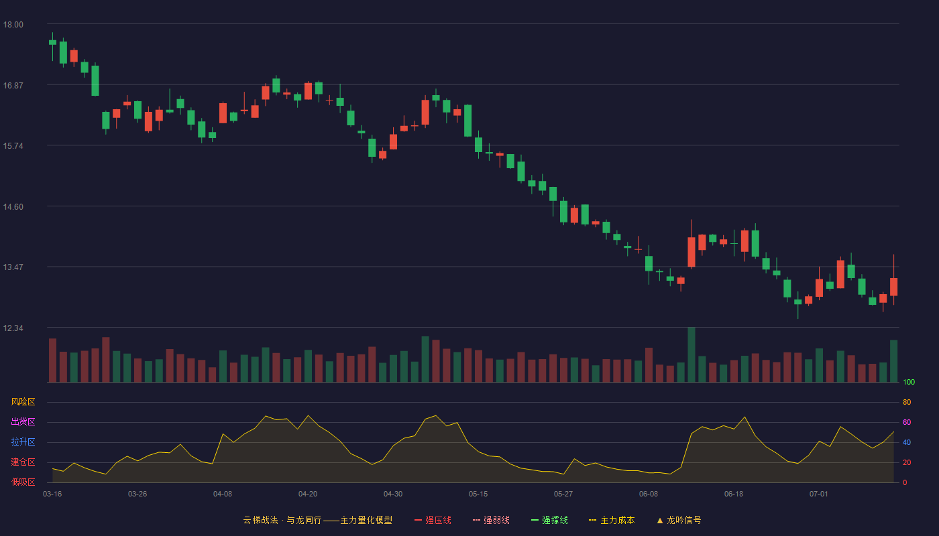Toggle the 强弱线 legend entry
The image size is (939, 536).
(x=491, y=520)
